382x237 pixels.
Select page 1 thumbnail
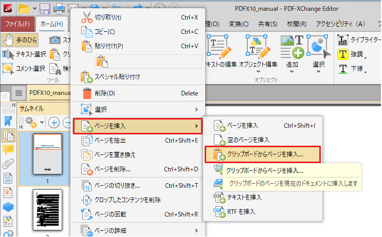click(x=47, y=154)
